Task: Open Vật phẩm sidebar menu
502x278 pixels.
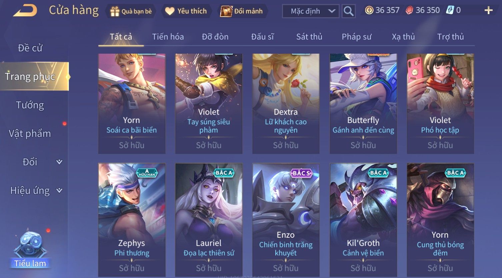Action: click(30, 134)
